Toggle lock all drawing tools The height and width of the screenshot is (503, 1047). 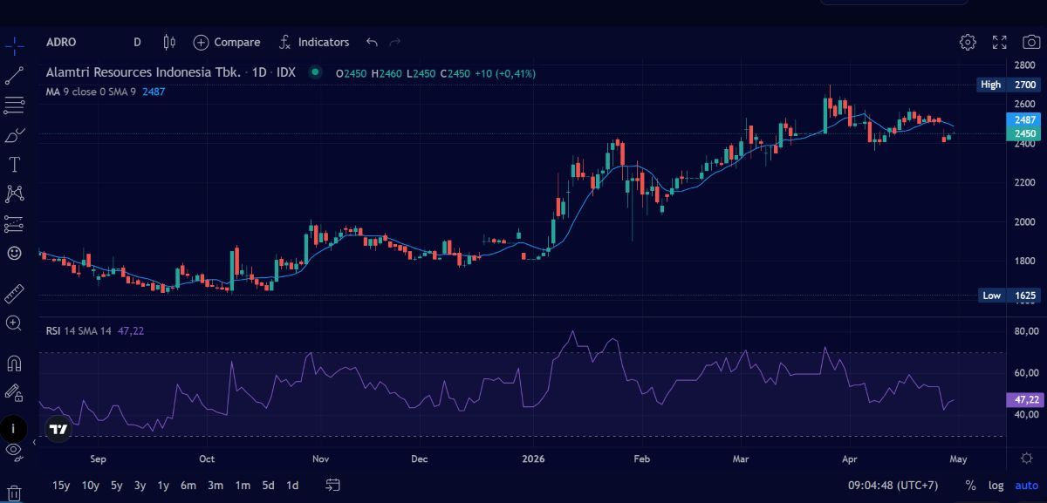[x=14, y=392]
